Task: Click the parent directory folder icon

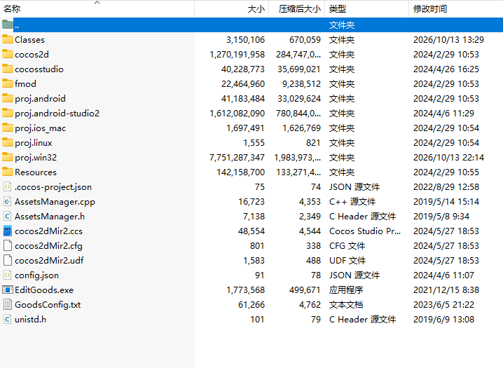Action: pos(8,25)
